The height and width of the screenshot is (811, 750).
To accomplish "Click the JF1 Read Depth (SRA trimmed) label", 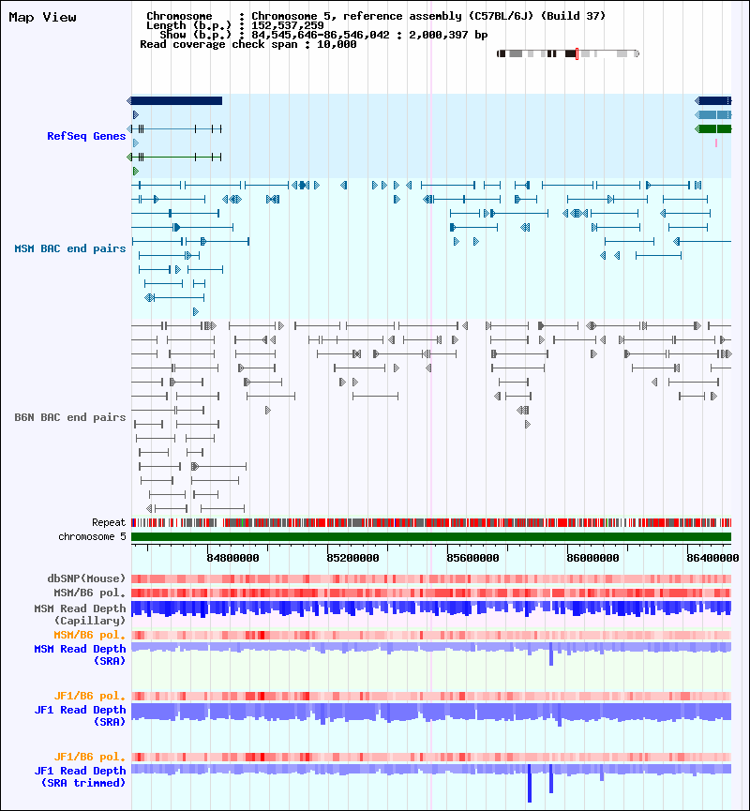I will pos(80,777).
